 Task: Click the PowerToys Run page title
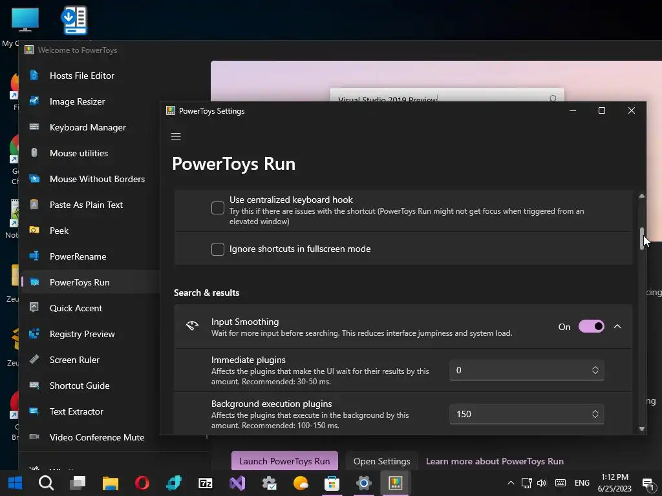tap(234, 163)
